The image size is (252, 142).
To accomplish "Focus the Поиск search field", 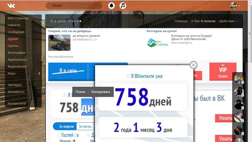I will click(74, 6).
